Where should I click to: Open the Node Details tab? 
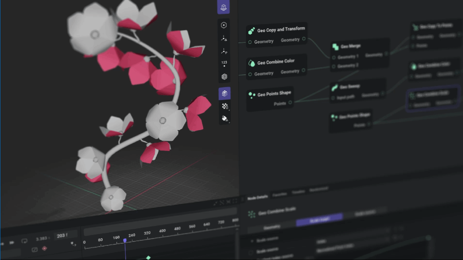pyautogui.click(x=258, y=198)
